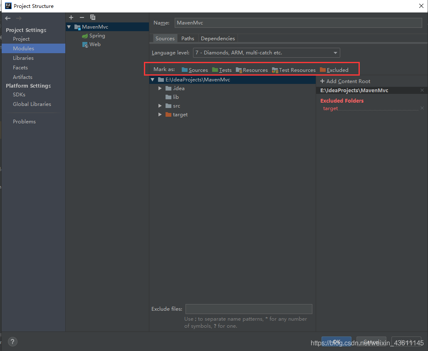428x351 pixels.
Task: Add a new module with plus icon
Action: click(x=71, y=17)
